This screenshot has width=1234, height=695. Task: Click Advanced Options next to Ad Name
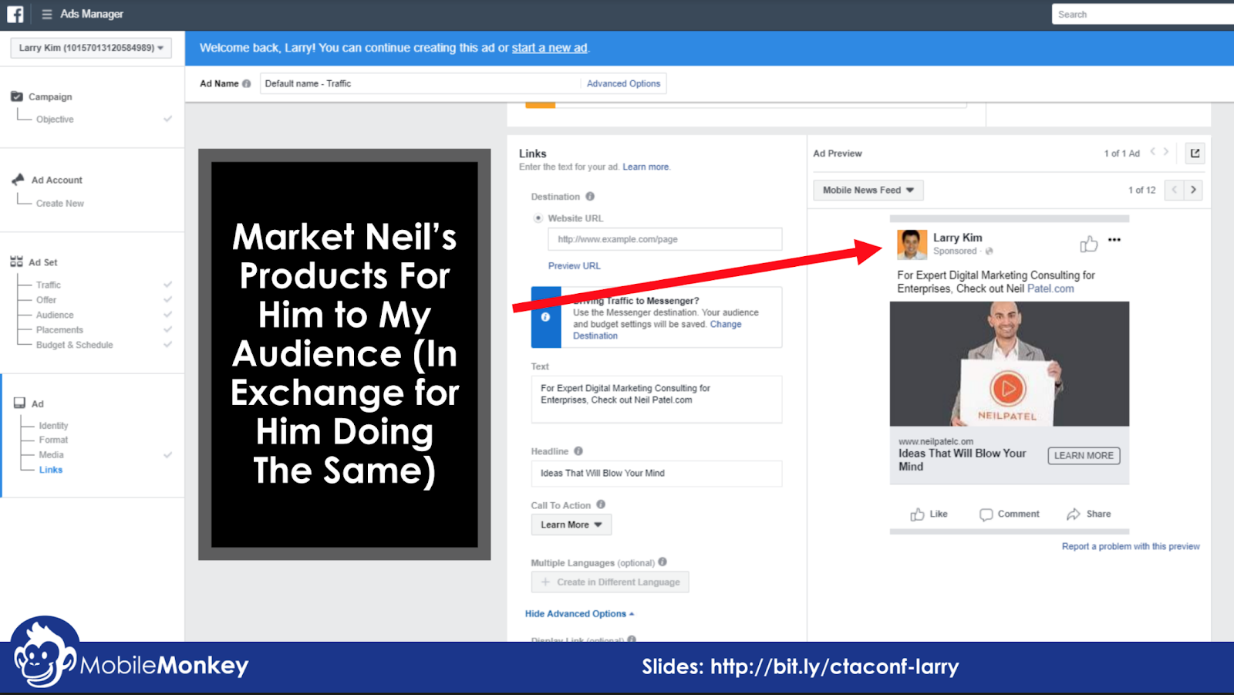tap(623, 83)
